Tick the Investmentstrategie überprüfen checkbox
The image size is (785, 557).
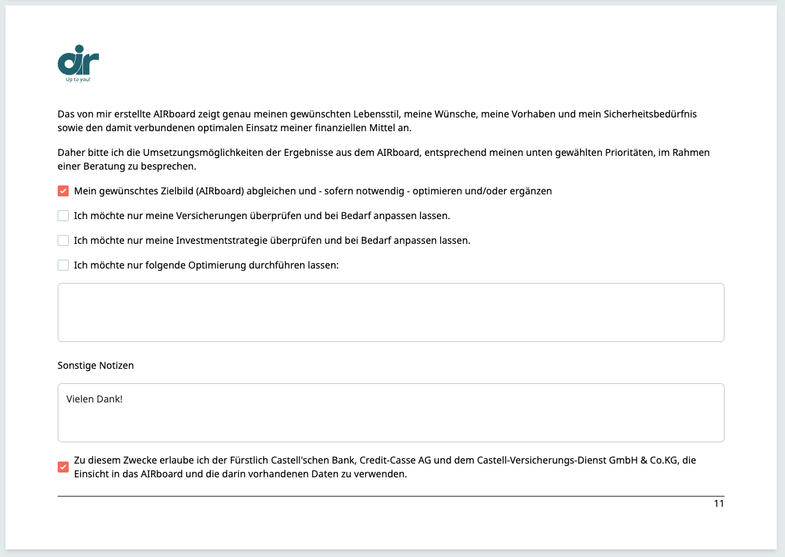click(x=63, y=240)
